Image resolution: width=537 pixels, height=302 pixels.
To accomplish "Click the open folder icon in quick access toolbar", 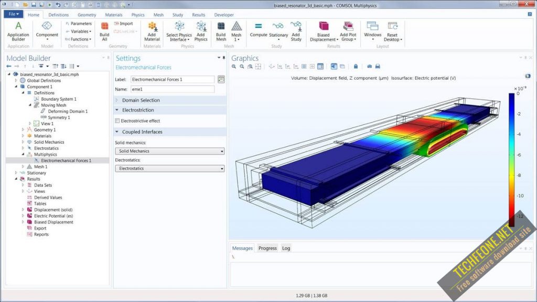I will point(26,5).
